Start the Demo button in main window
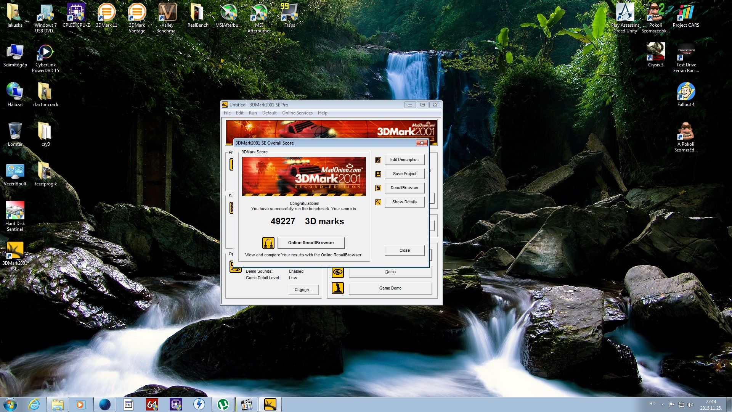732x412 pixels. [390, 272]
